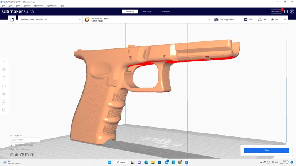Switch to the Preview tab
The width and height of the screenshot is (296, 166).
pos(147,12)
